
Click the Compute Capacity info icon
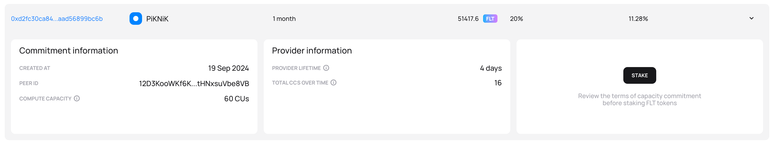click(x=77, y=99)
